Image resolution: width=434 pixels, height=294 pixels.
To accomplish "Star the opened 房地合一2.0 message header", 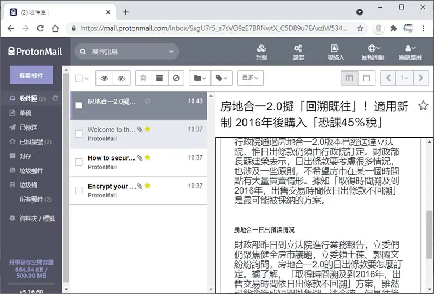I will [x=423, y=105].
